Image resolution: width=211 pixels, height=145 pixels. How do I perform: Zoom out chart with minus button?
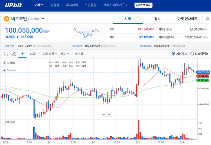click(104, 115)
